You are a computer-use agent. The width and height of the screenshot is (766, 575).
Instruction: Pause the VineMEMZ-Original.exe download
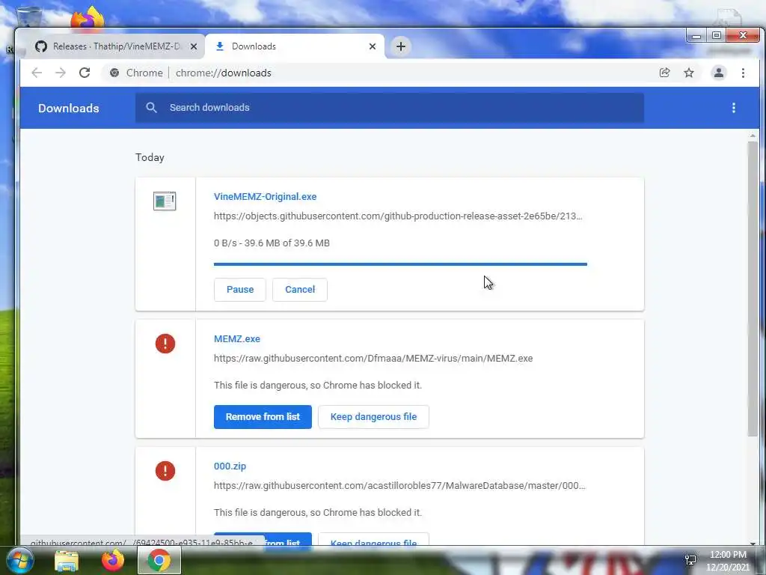tap(240, 290)
